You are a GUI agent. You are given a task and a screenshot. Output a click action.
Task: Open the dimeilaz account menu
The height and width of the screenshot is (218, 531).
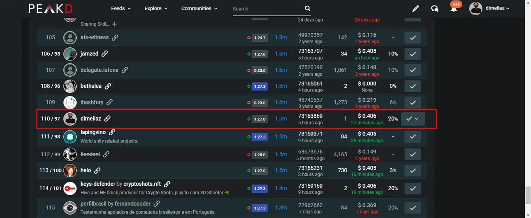[490, 8]
